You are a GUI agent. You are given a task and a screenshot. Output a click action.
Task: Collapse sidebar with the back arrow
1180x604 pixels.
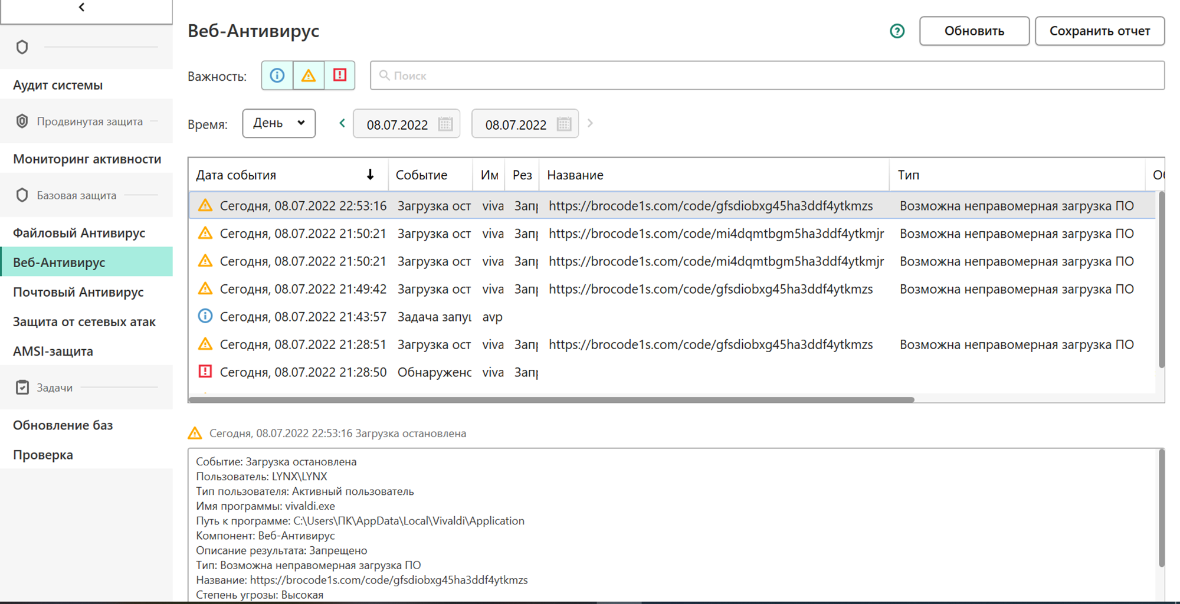81,7
